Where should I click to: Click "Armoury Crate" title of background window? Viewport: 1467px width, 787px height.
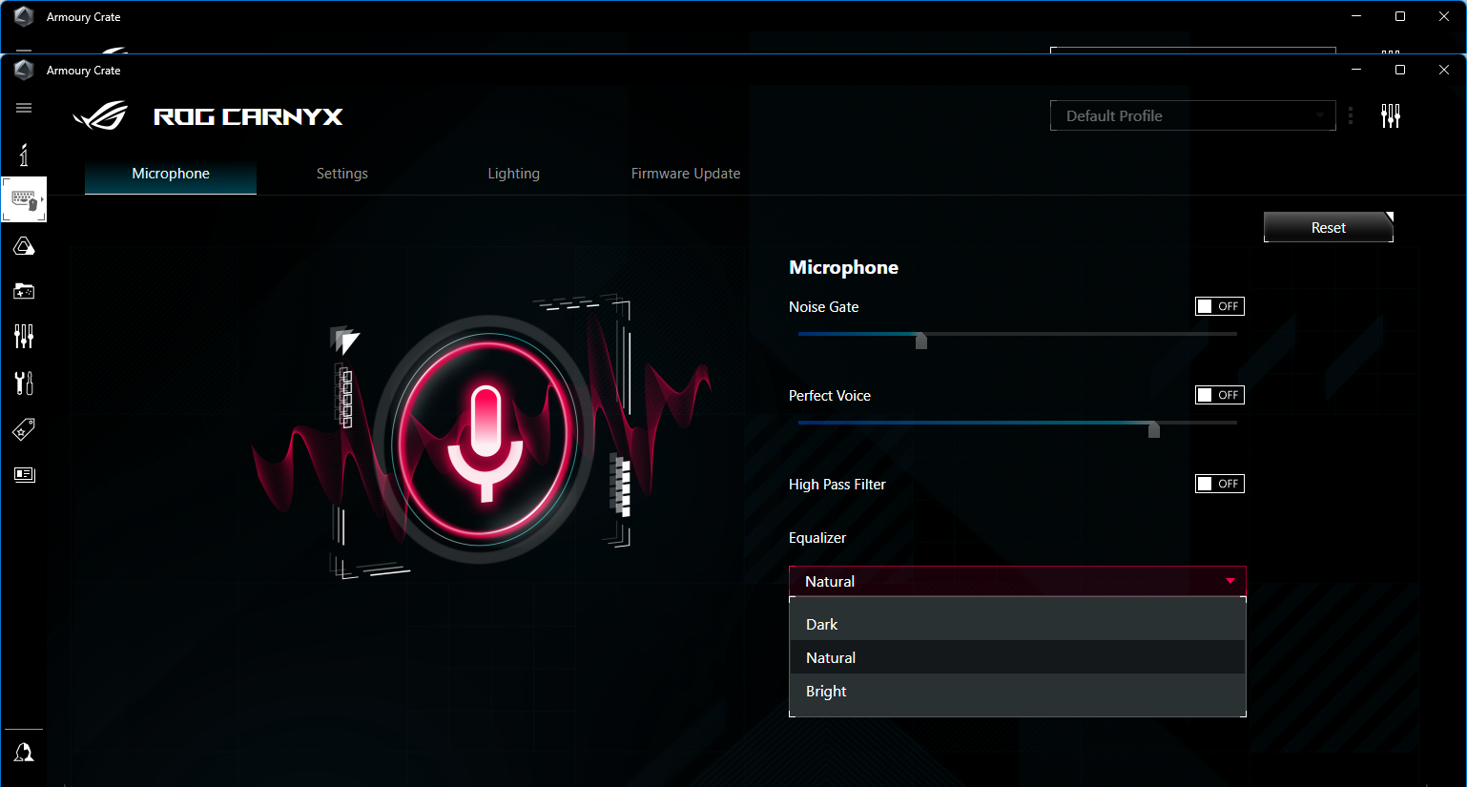point(83,16)
